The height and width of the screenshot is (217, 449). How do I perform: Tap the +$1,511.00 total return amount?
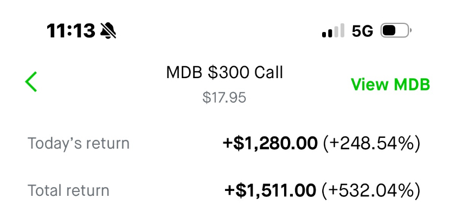(270, 190)
